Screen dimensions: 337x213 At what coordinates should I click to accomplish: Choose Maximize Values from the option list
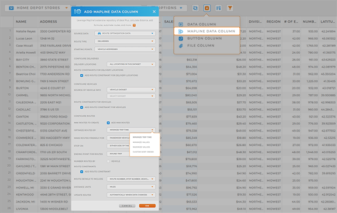click(142, 147)
